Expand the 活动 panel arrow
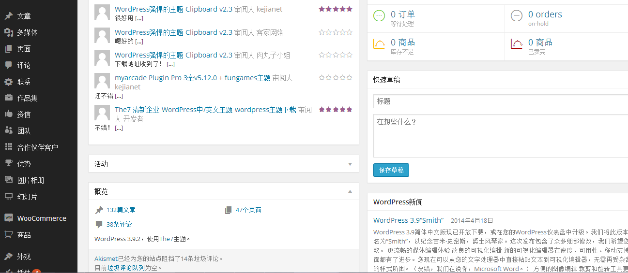This screenshot has height=273, width=628. click(x=350, y=164)
